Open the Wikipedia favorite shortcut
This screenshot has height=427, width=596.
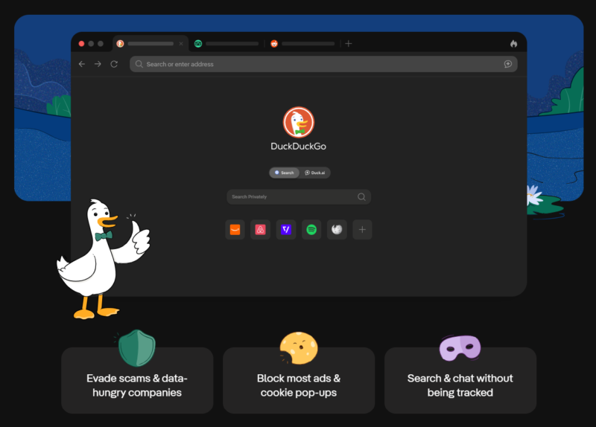(337, 230)
